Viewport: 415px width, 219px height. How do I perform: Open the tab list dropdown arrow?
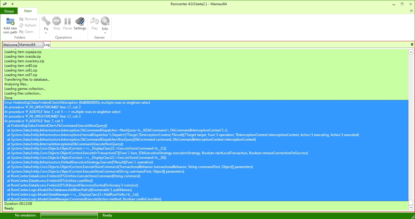tap(412, 45)
